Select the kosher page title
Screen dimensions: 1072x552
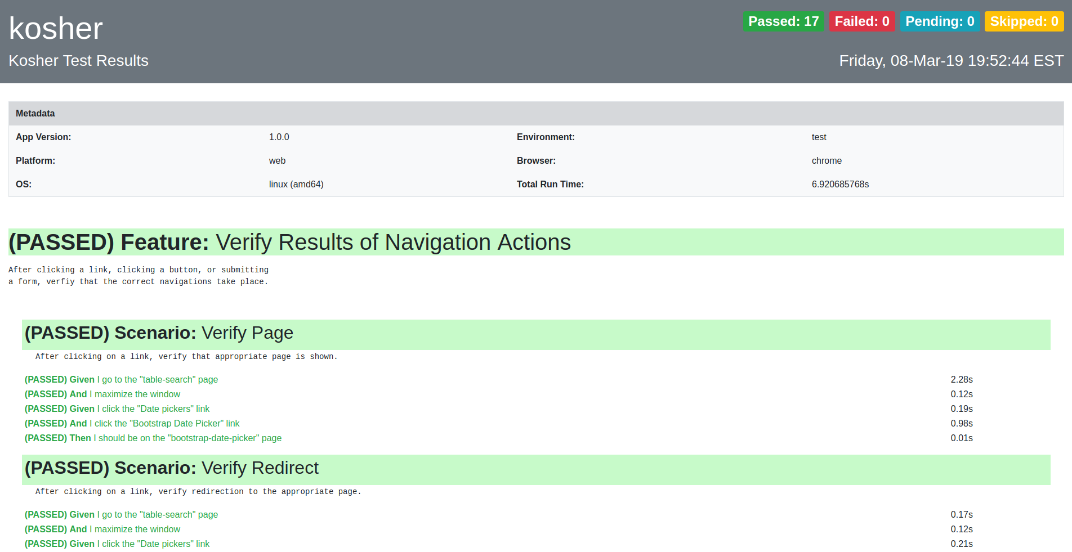[x=56, y=28]
